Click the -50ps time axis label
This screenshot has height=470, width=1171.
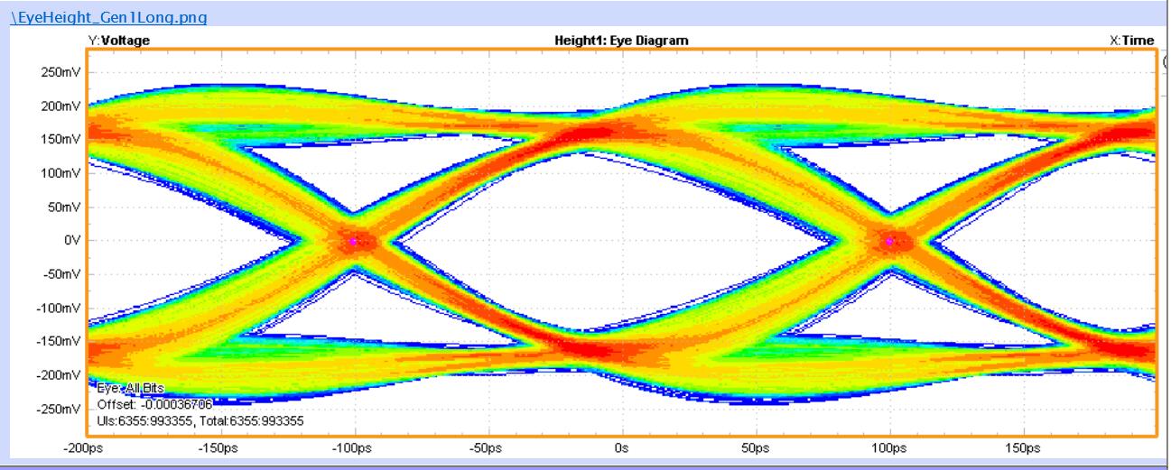pos(488,447)
